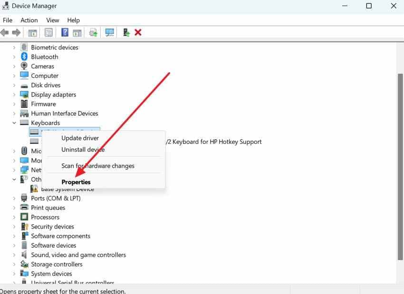Click the Human Interface Devices icon

(x=24, y=113)
